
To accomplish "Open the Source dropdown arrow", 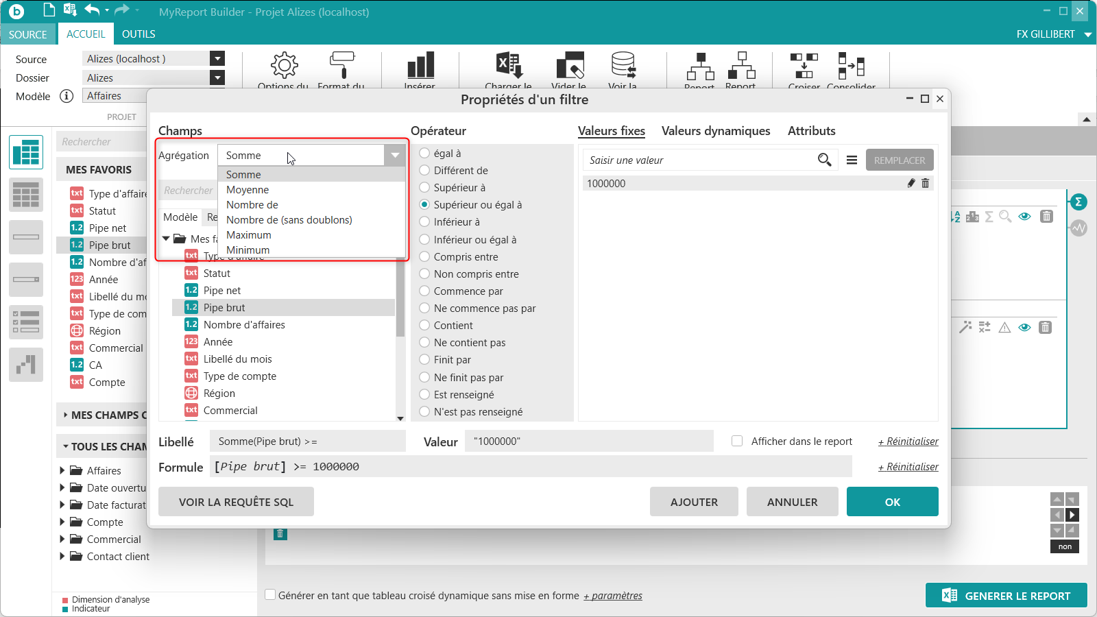I will pyautogui.click(x=217, y=59).
